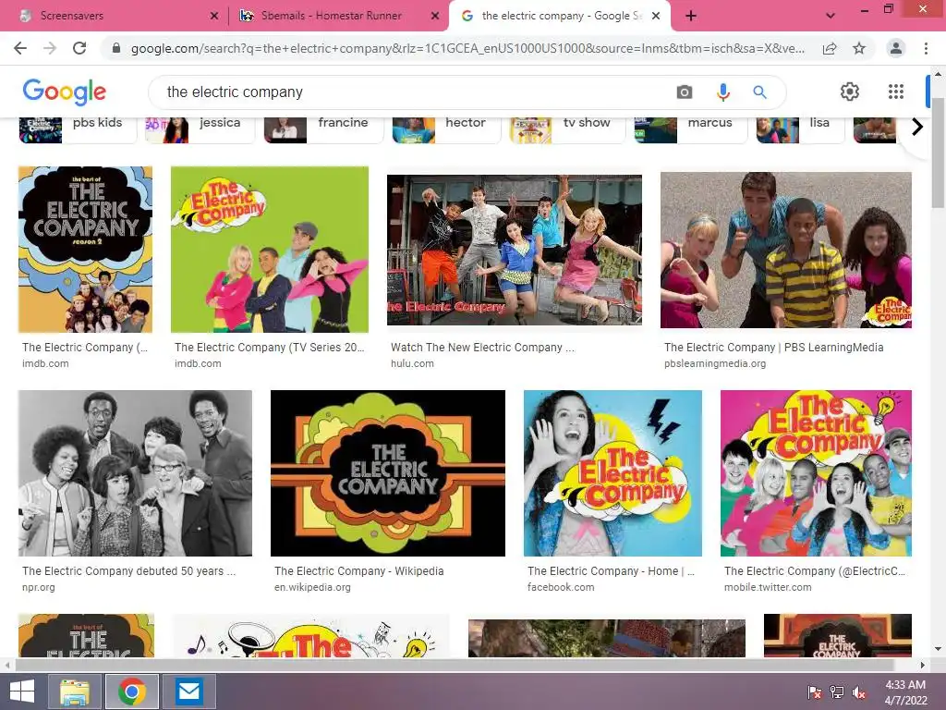Viewport: 946px width, 710px height.
Task: Open the hulu.com jumping cast image
Action: [514, 250]
